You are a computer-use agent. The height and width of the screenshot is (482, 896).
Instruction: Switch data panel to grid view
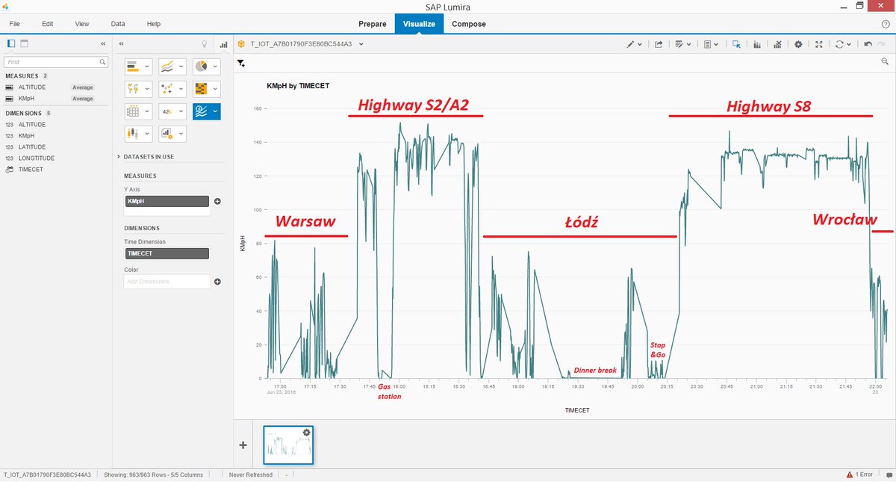point(24,44)
